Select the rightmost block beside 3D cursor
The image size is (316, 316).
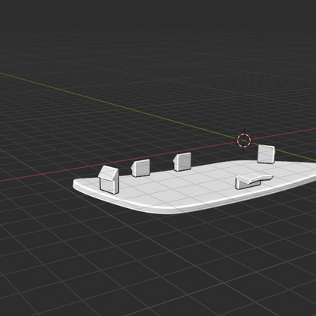click(x=266, y=154)
